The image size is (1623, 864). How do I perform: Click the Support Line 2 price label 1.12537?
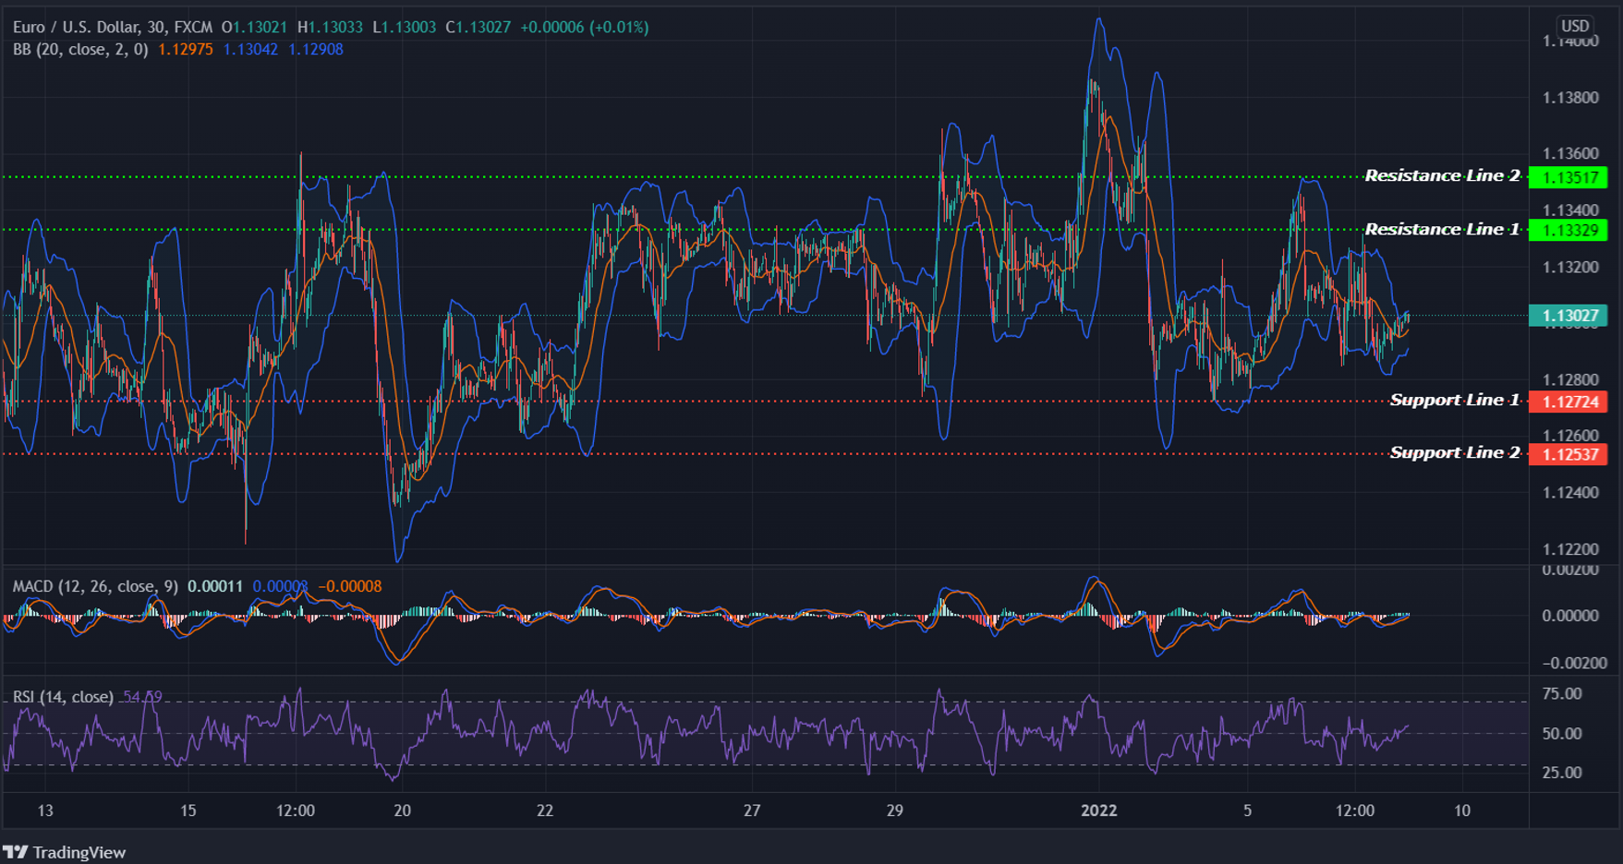coord(1569,454)
